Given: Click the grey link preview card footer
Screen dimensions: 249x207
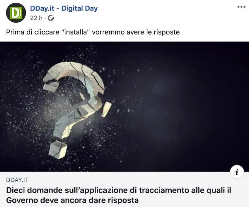Looking at the screenshot, I should [125, 189].
